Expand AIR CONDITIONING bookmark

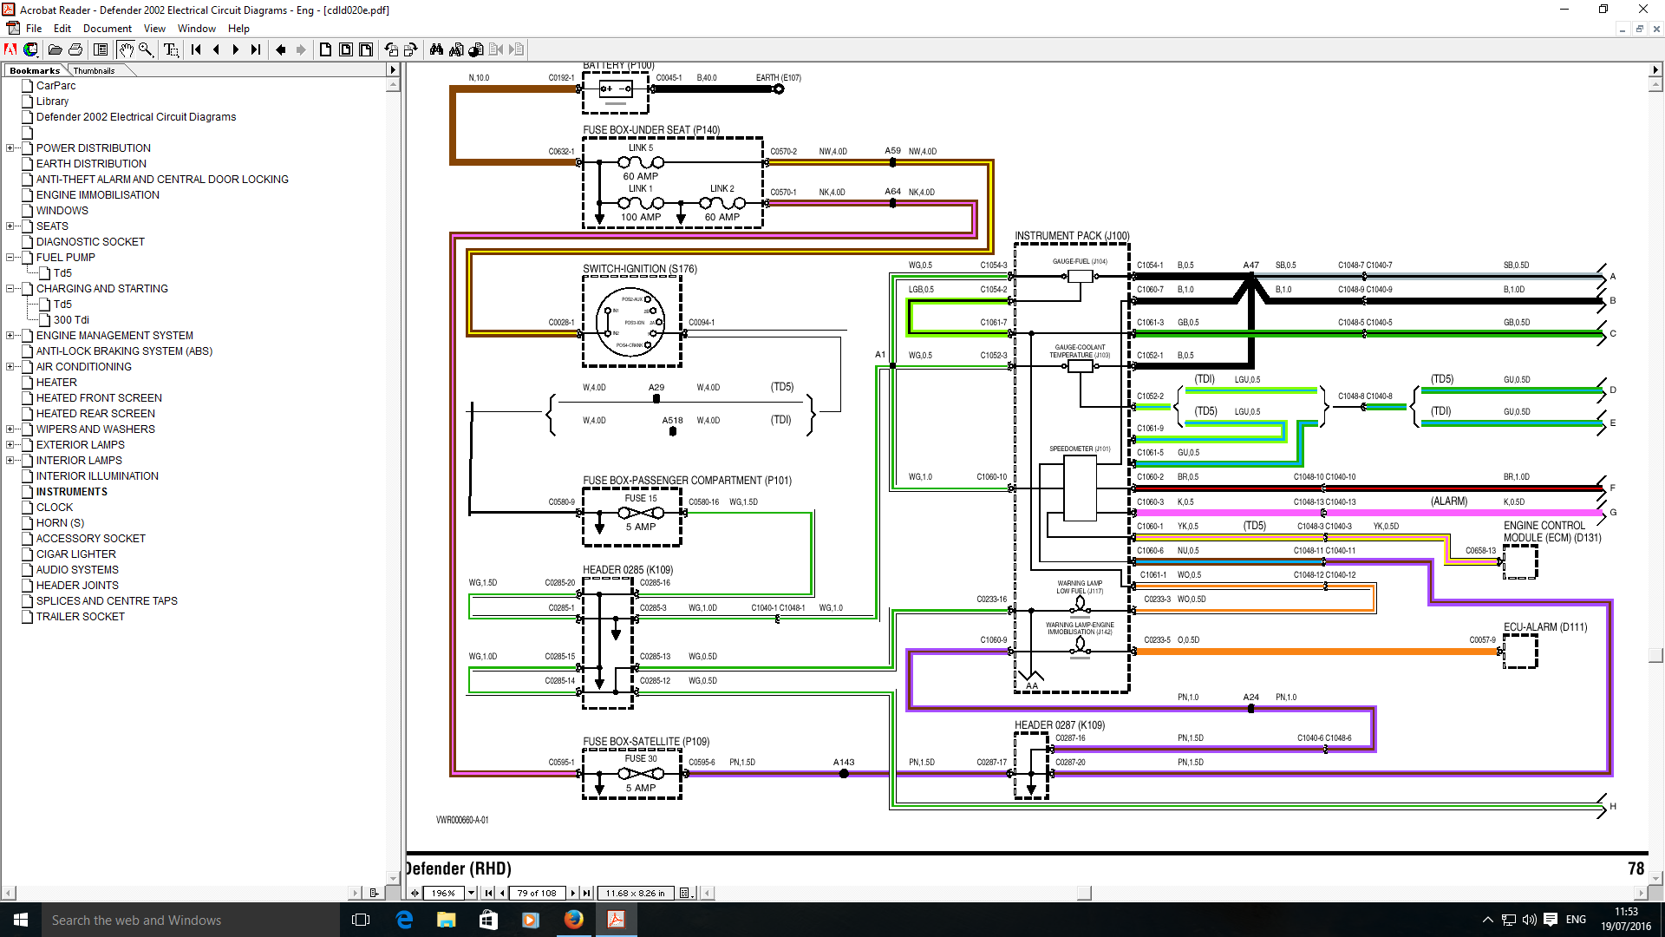[10, 367]
